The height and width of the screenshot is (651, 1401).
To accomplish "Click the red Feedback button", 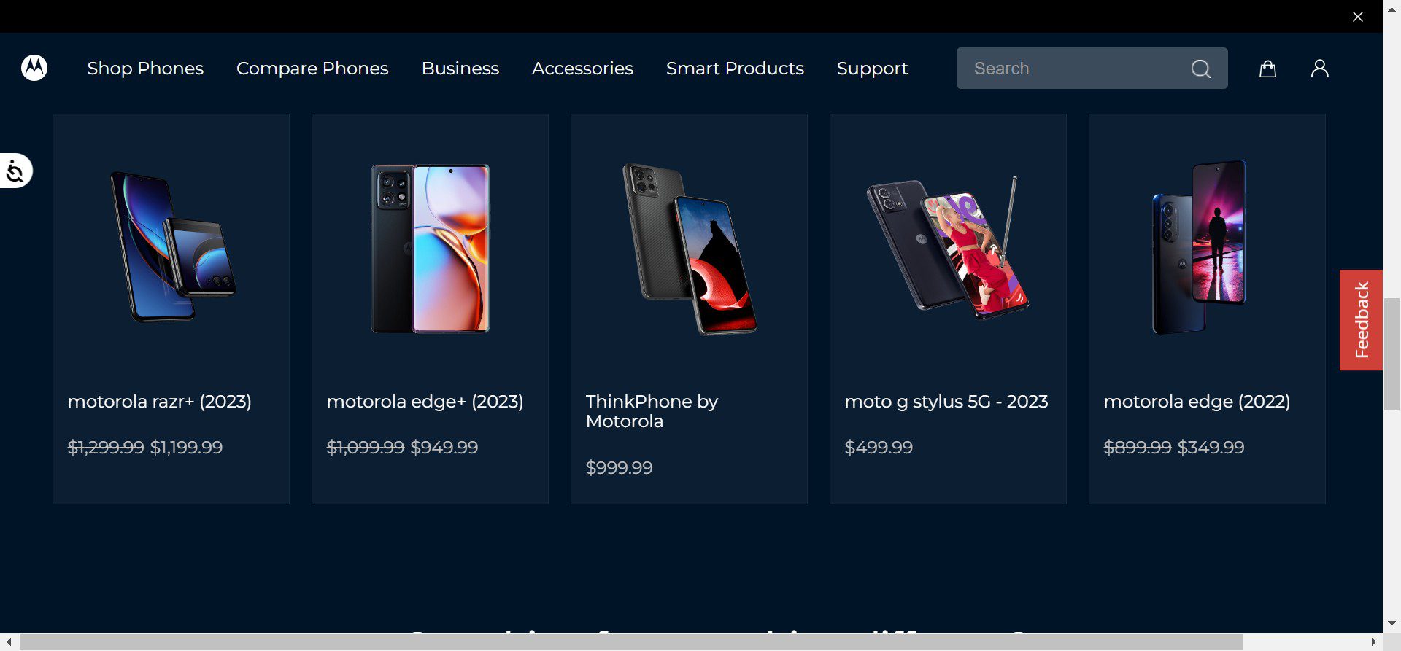I will click(x=1361, y=320).
